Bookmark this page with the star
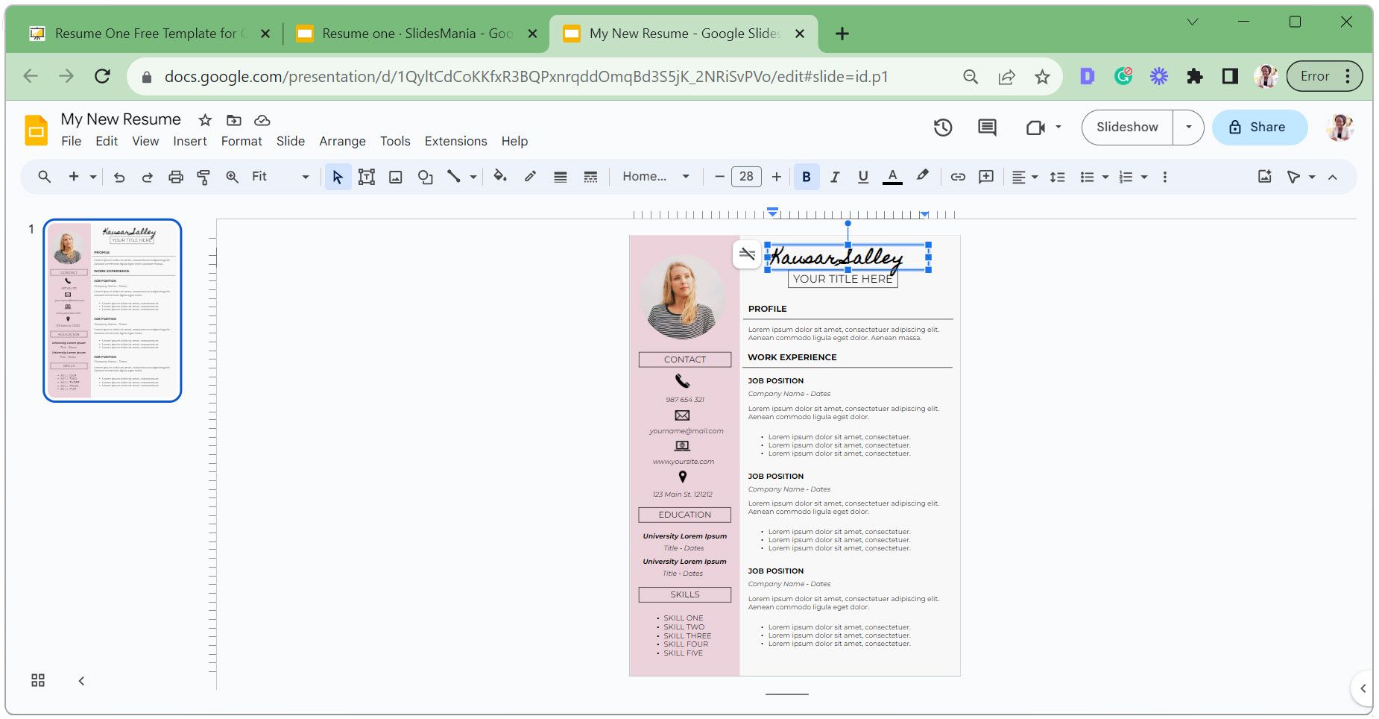1379x719 pixels. coord(1042,77)
